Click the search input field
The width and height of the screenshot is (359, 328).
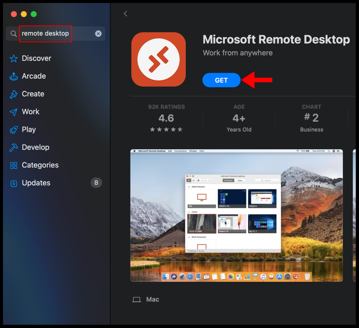(49, 34)
